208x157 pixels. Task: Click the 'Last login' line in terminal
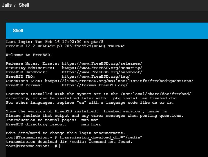tap(55, 42)
